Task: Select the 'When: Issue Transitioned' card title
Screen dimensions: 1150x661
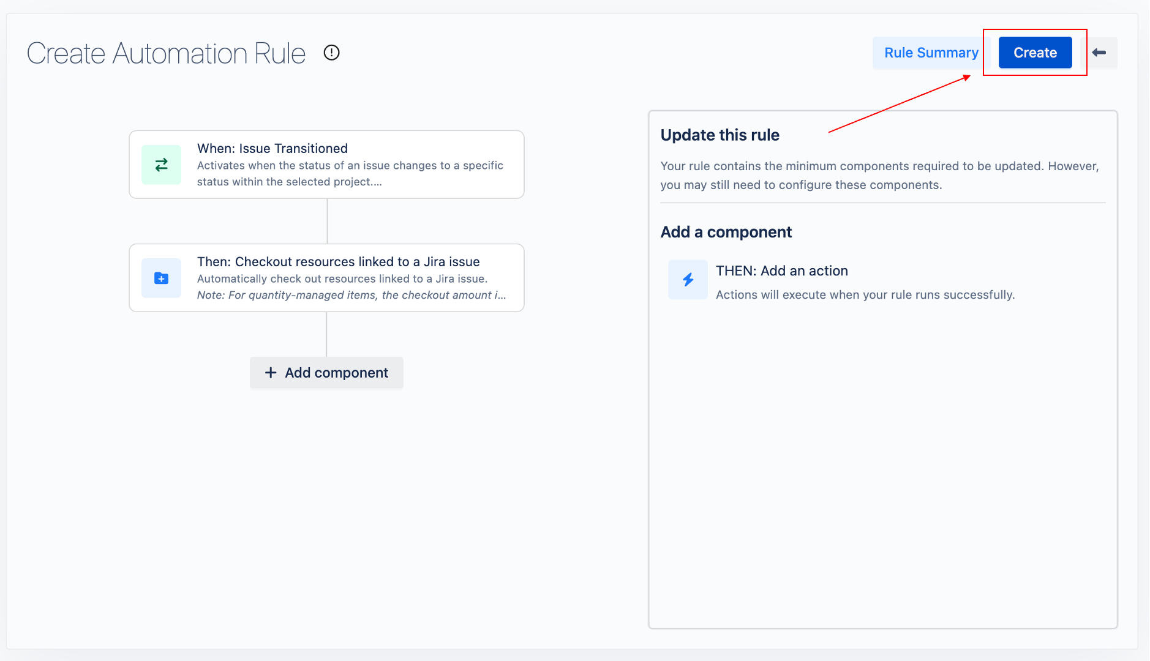Action: pos(272,148)
